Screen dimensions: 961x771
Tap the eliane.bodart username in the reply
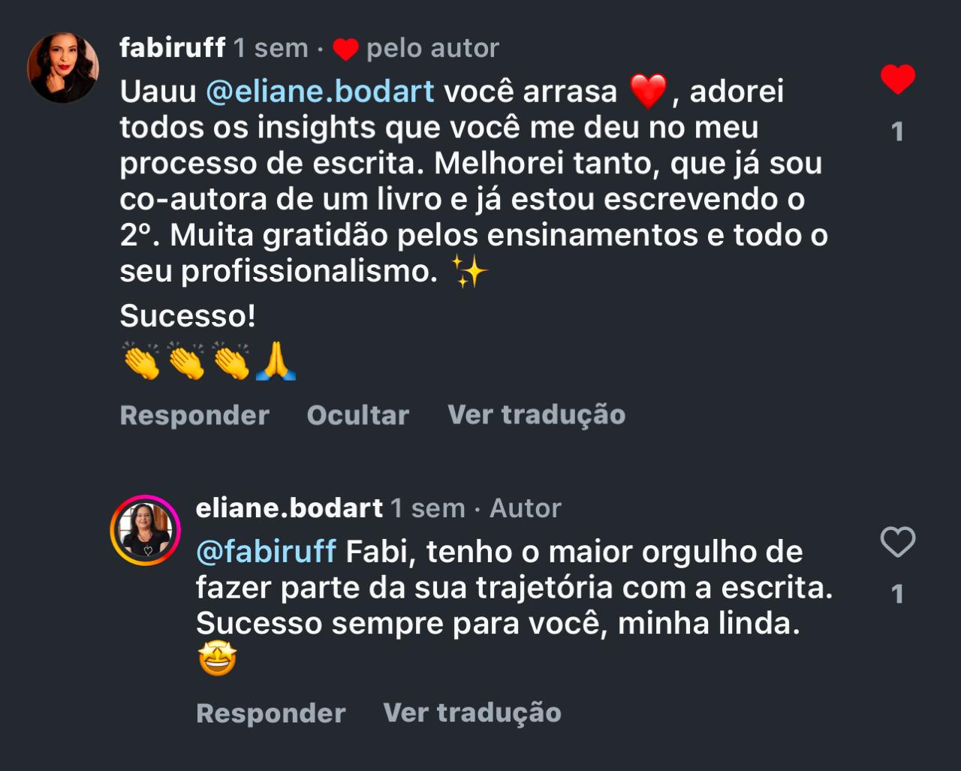click(x=289, y=508)
